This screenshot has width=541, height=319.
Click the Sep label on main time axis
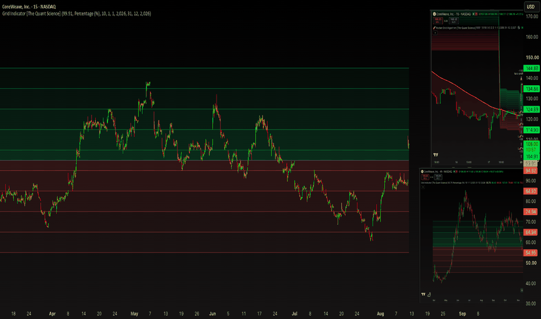coord(462,314)
